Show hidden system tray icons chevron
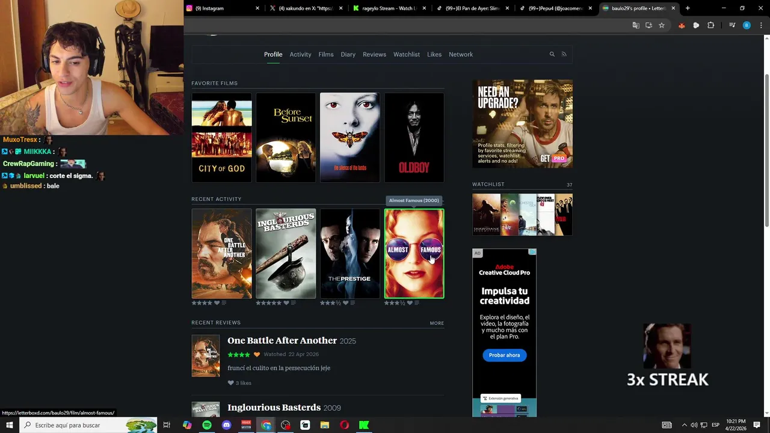The width and height of the screenshot is (770, 433). pos(684,425)
